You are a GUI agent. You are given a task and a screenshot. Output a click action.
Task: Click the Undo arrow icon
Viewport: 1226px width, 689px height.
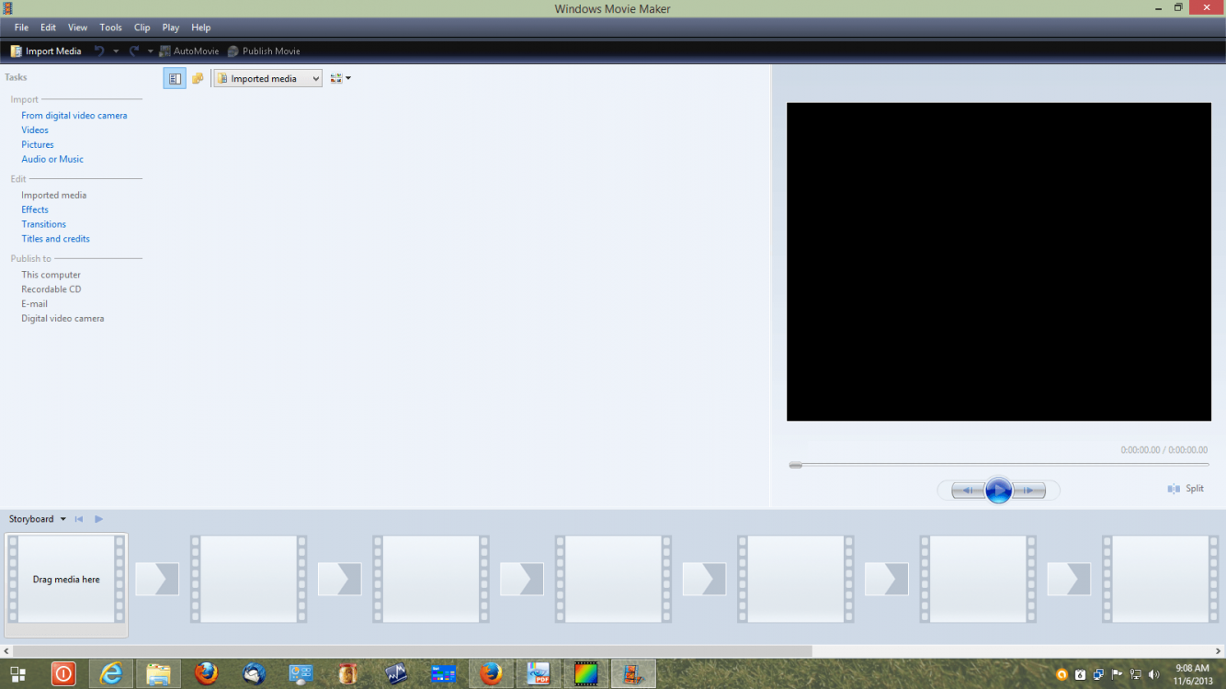pyautogui.click(x=99, y=51)
